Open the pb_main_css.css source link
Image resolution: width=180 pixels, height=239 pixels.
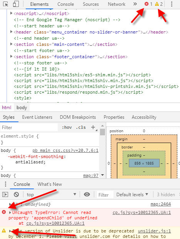coord(65,151)
